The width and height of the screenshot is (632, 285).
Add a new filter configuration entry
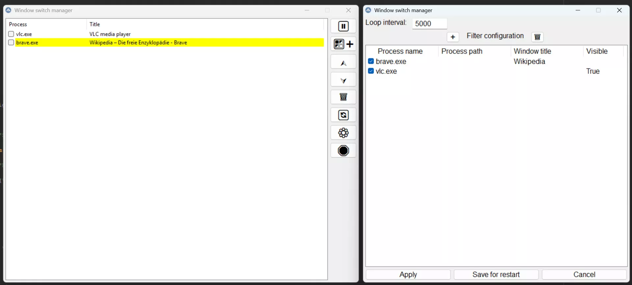click(453, 37)
